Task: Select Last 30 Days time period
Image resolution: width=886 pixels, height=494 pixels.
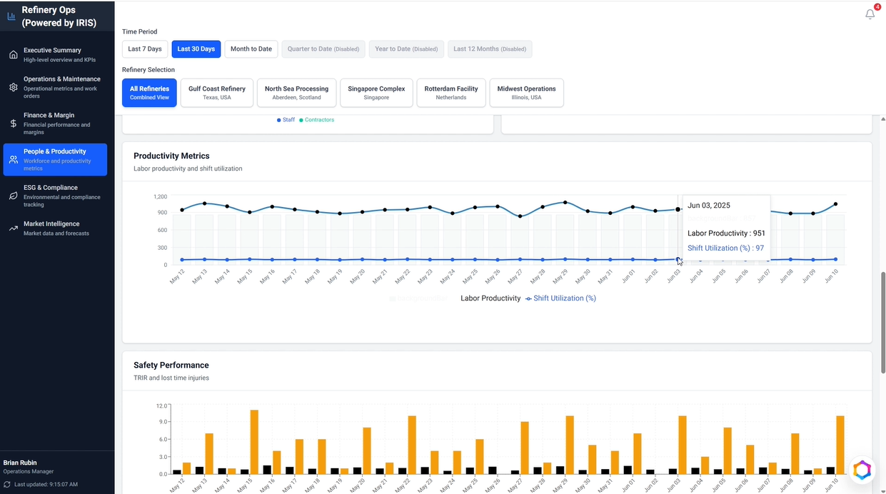Action: click(196, 49)
